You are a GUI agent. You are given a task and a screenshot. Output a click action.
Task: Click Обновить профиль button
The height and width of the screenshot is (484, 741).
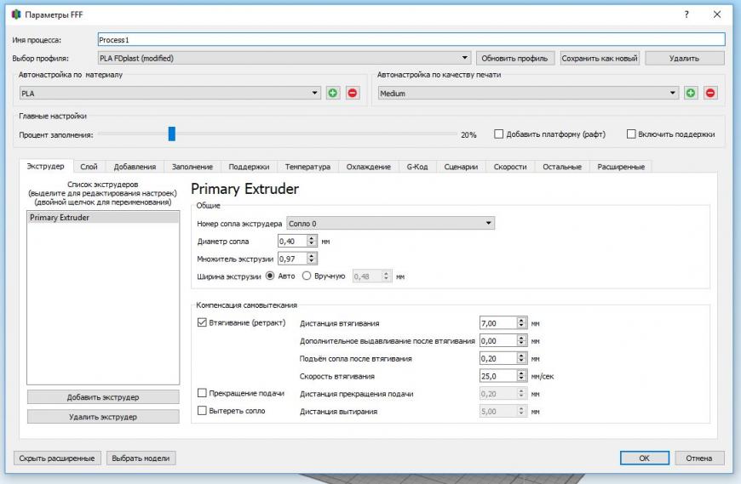(x=514, y=58)
